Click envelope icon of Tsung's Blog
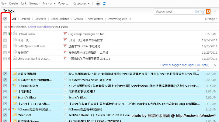The width and height of the screenshot is (219, 122). [x=15, y=97]
